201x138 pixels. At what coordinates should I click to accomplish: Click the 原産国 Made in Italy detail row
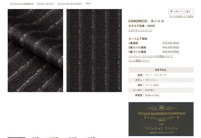point(161,95)
